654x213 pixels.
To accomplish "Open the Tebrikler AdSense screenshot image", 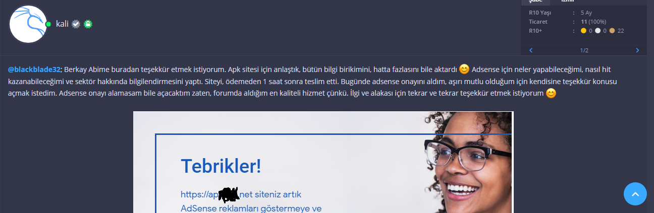I will 322,162.
